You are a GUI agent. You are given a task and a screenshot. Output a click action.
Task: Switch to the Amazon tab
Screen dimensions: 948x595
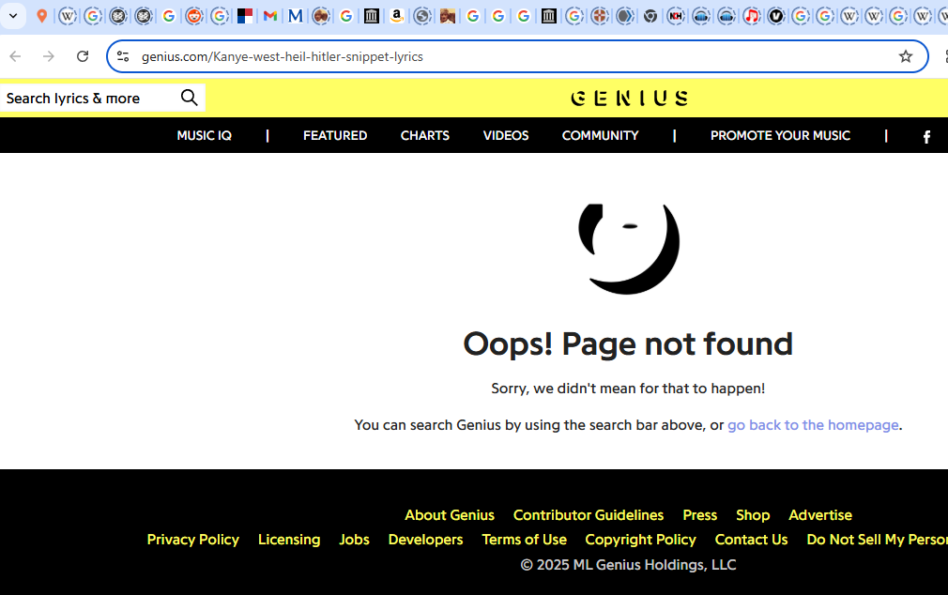click(x=397, y=16)
